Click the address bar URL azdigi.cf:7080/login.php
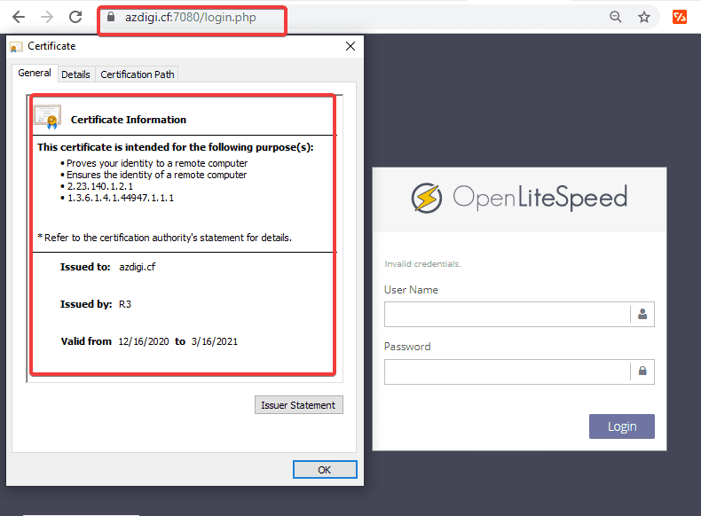The image size is (701, 516). pos(191,18)
